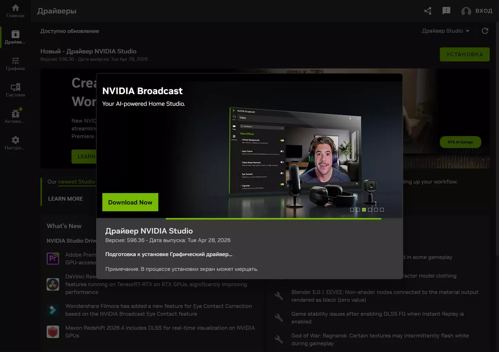
Task: Click the DaVinci Resolve TensorRT-RTX entry text
Action: [x=156, y=284]
